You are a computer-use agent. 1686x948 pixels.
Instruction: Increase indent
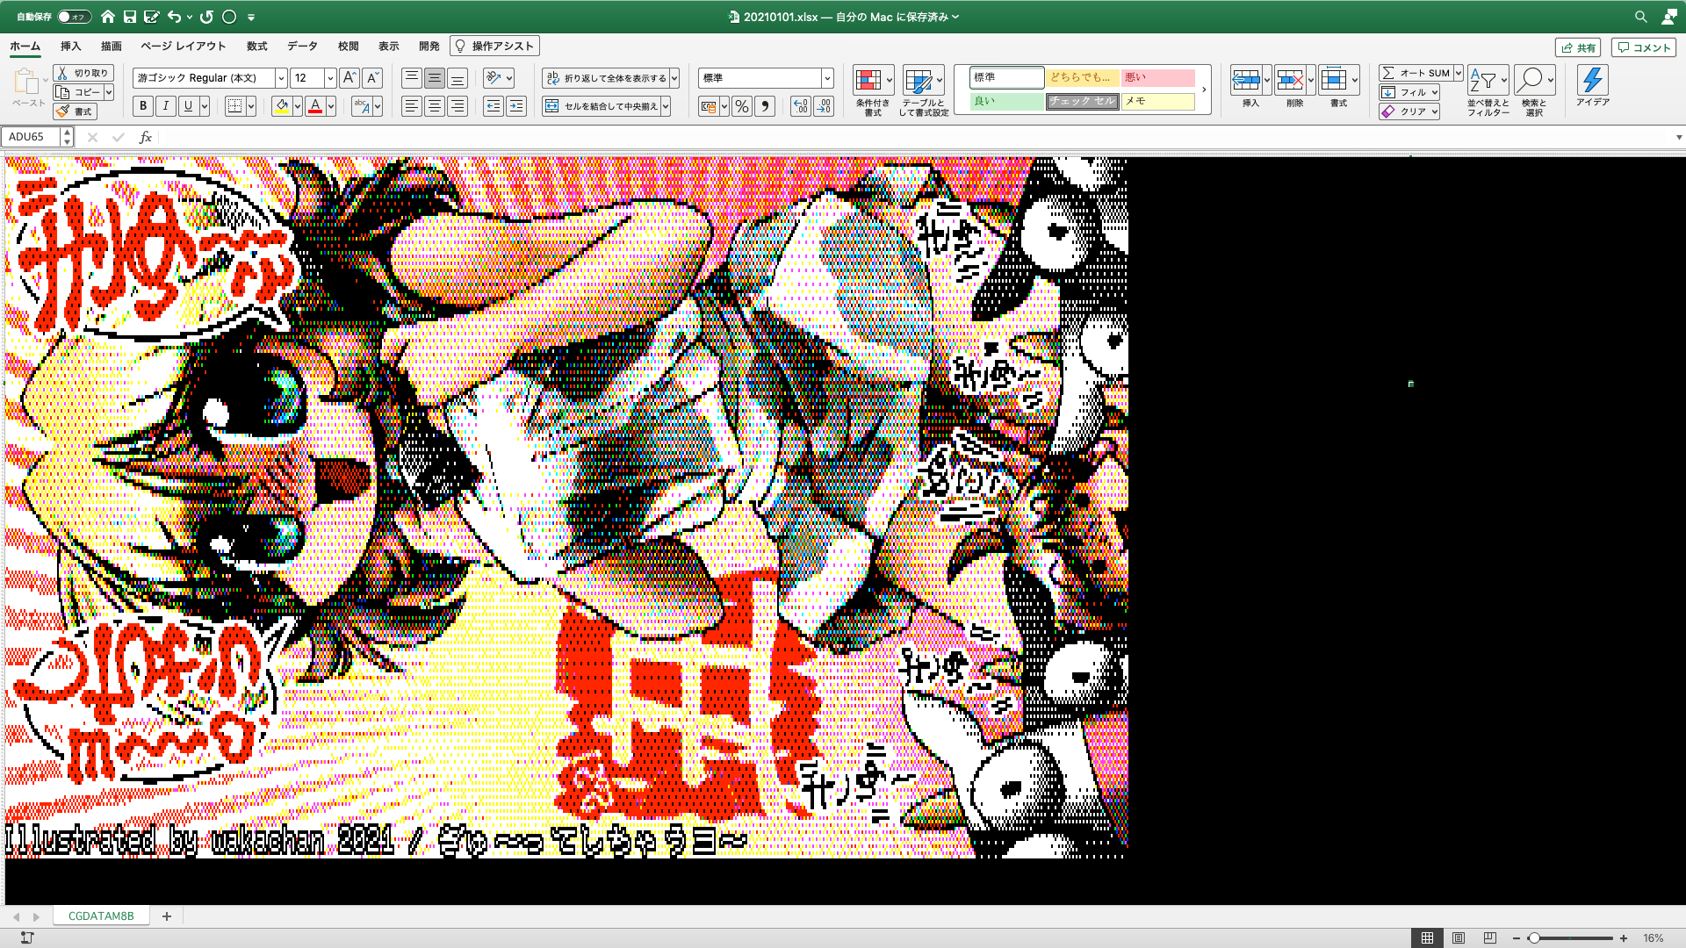point(516,106)
